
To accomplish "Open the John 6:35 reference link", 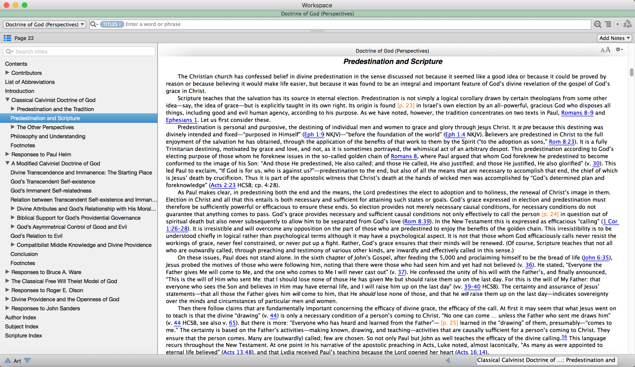I will [596, 258].
